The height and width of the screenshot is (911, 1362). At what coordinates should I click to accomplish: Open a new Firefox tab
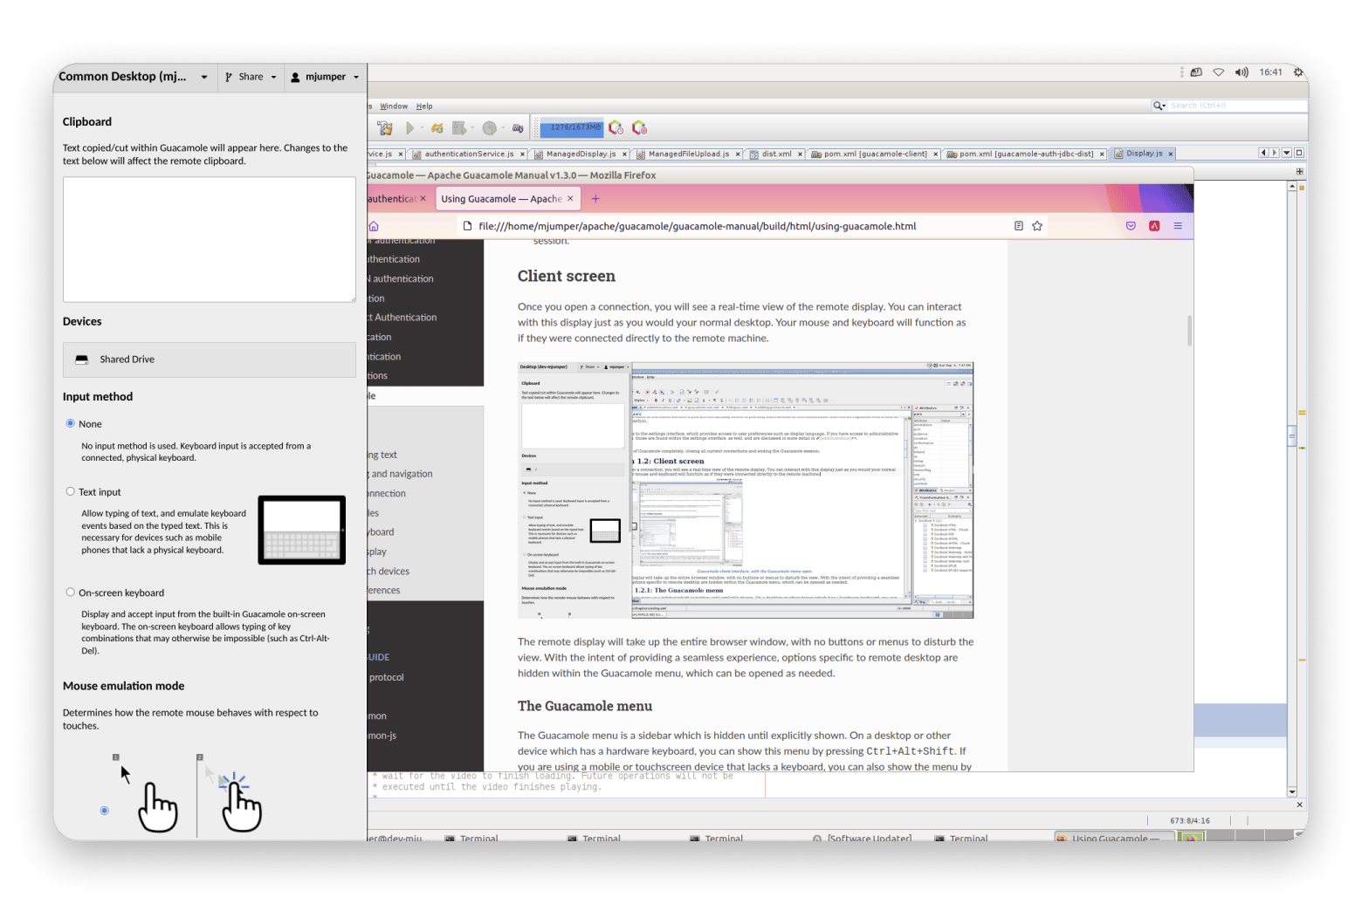point(595,199)
